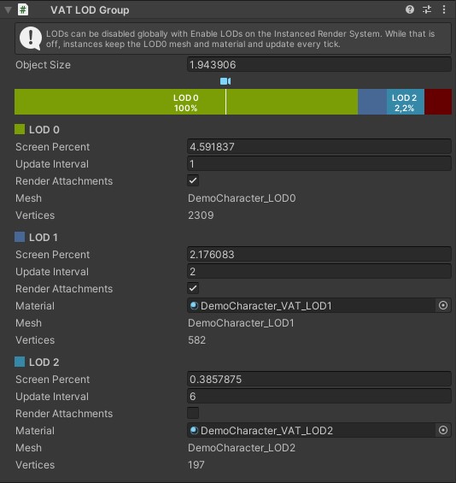Click the LOD 0 section heading

pyautogui.click(x=44, y=130)
